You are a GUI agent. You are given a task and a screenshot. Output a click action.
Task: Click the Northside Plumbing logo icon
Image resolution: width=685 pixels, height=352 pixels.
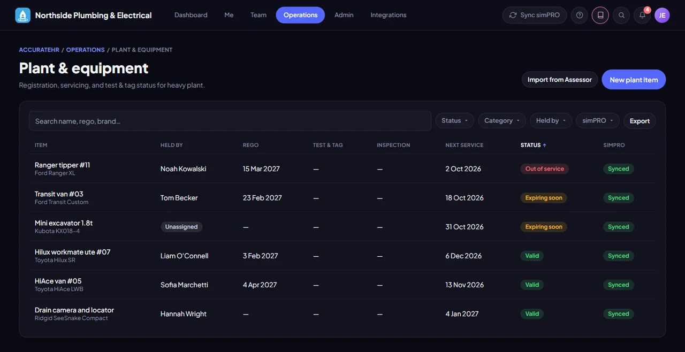coord(23,15)
